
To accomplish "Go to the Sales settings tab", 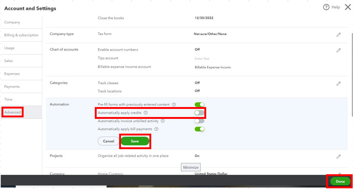I will click(x=8, y=61).
